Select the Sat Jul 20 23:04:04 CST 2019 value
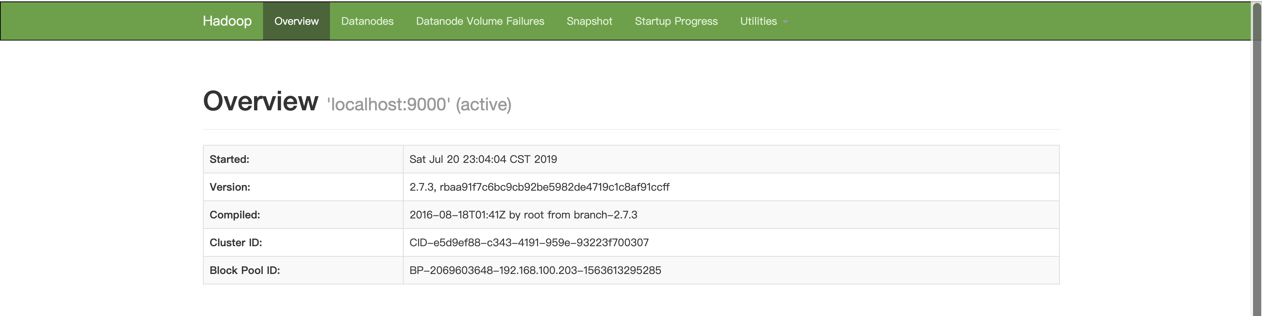The width and height of the screenshot is (1262, 316). [483, 159]
